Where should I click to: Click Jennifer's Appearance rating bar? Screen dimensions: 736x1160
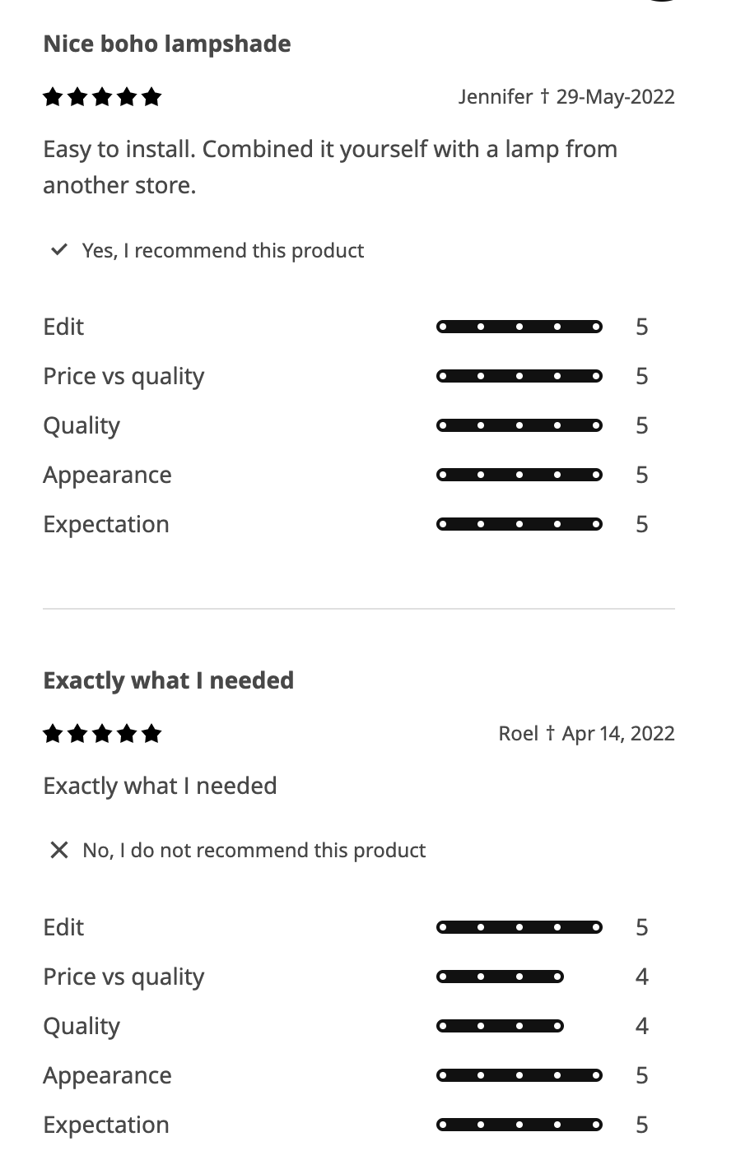click(x=519, y=476)
